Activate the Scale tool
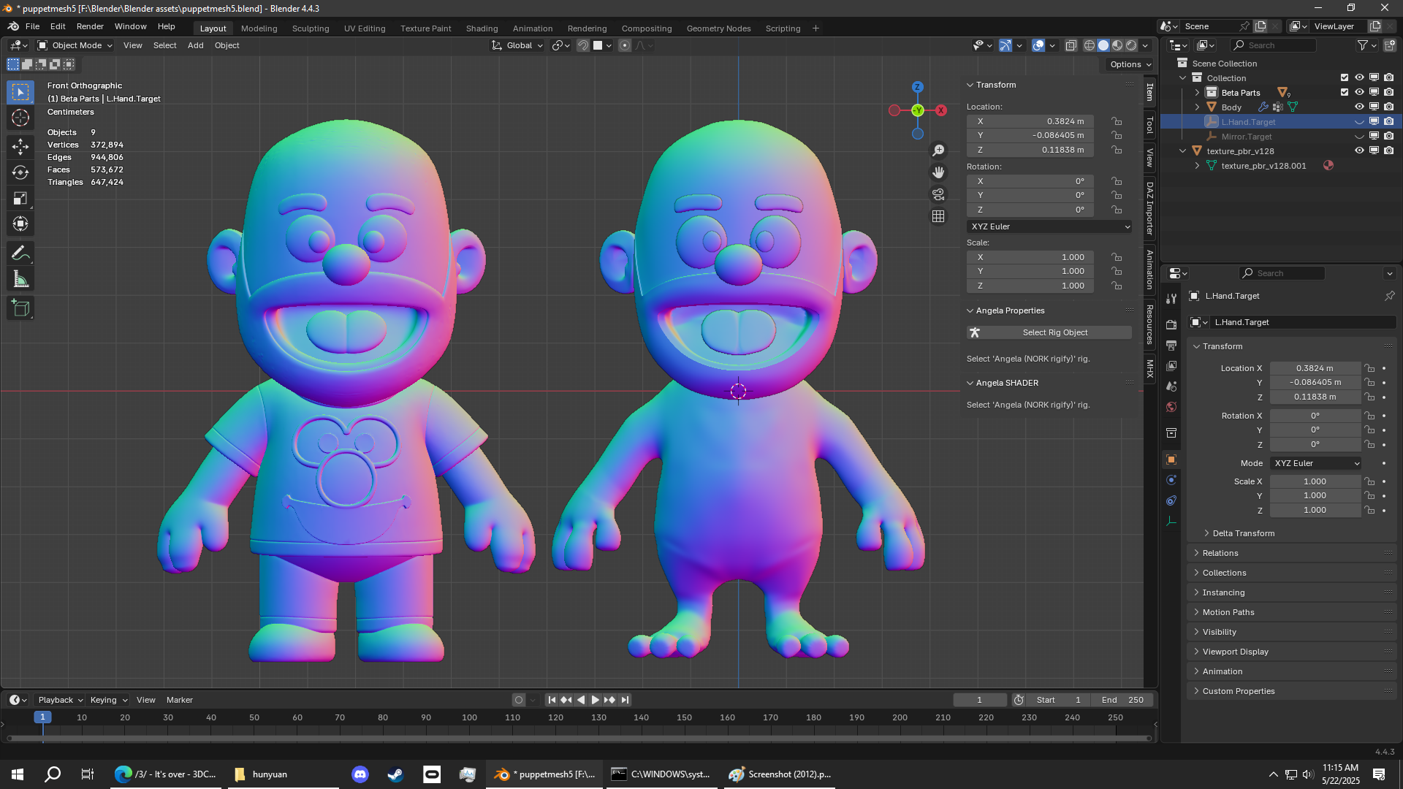The width and height of the screenshot is (1403, 789). coord(20,198)
